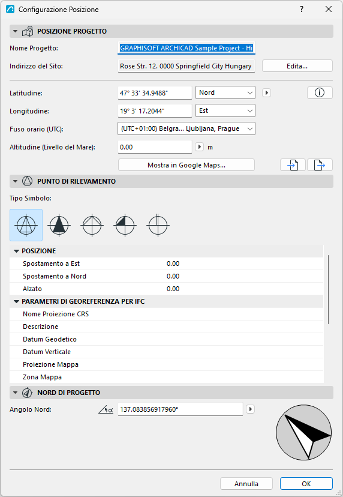Click the Longitudine value field

pyautogui.click(x=155, y=111)
